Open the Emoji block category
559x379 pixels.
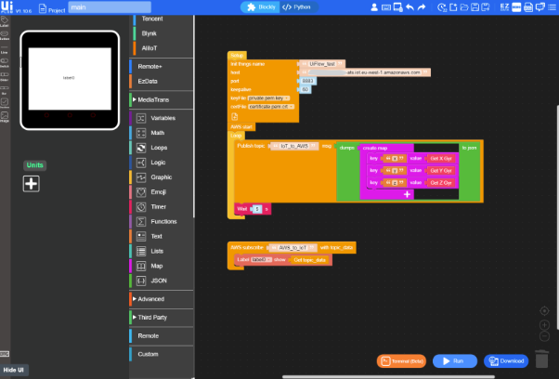pyautogui.click(x=162, y=191)
